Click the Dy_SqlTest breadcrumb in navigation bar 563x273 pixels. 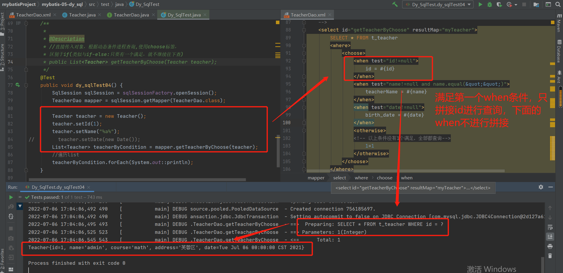(x=144, y=4)
